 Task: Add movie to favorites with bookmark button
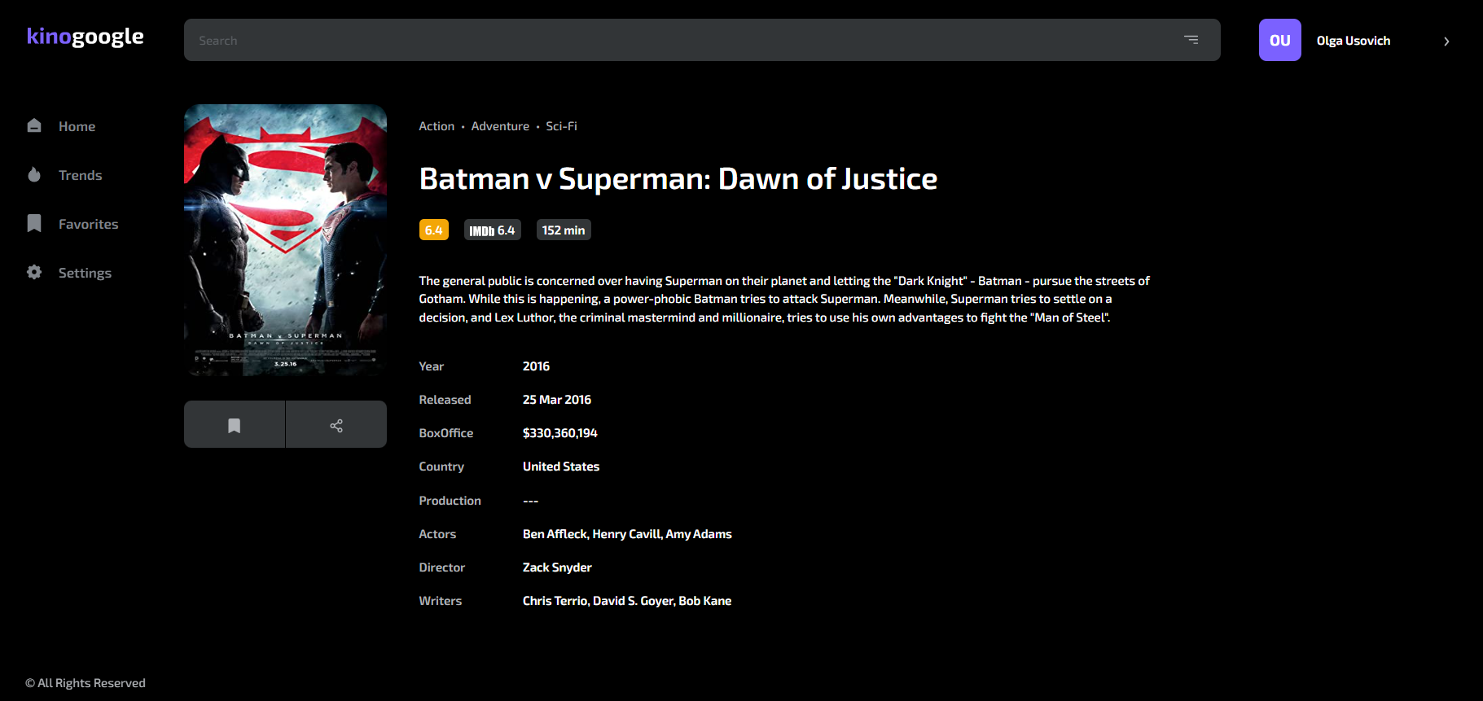tap(235, 424)
